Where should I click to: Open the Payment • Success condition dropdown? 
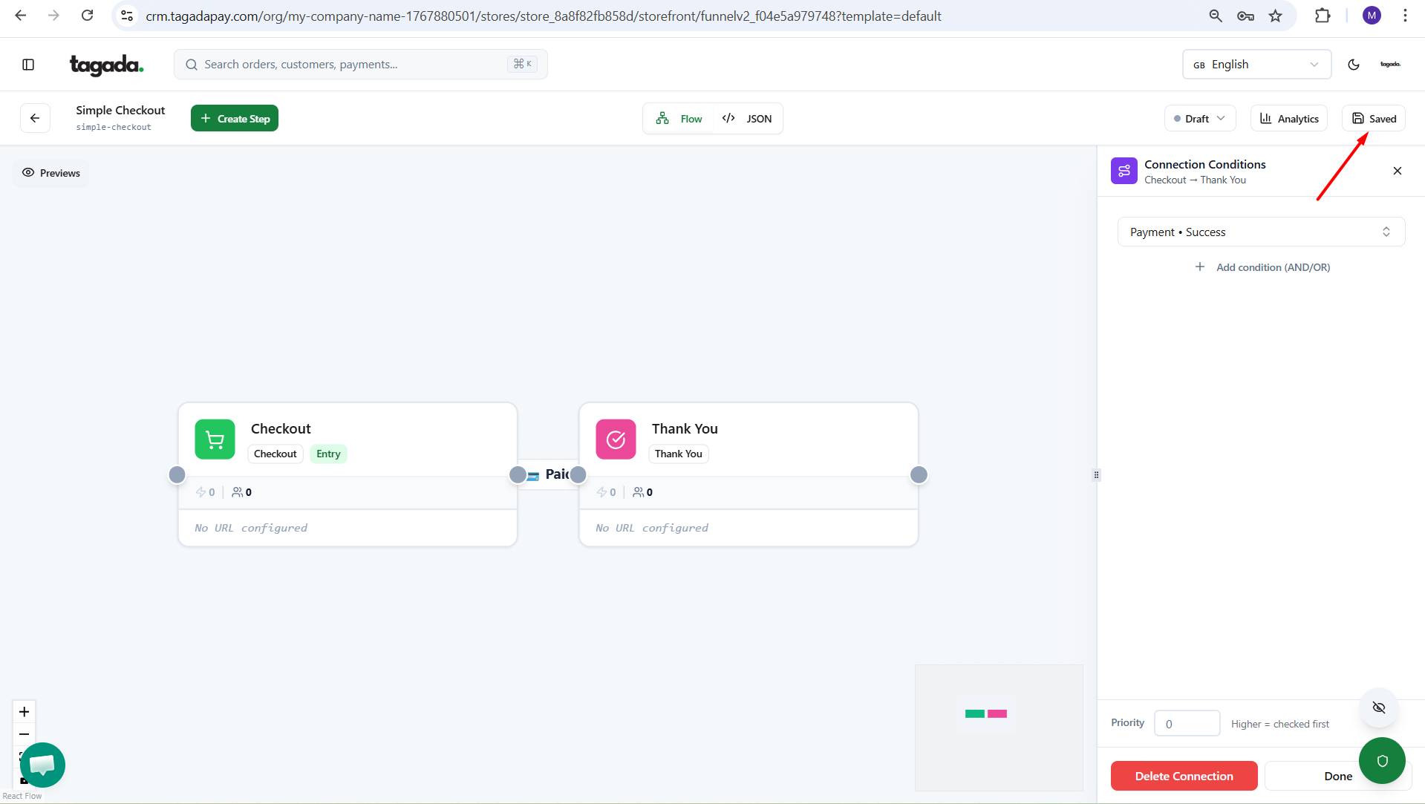coord(1260,232)
